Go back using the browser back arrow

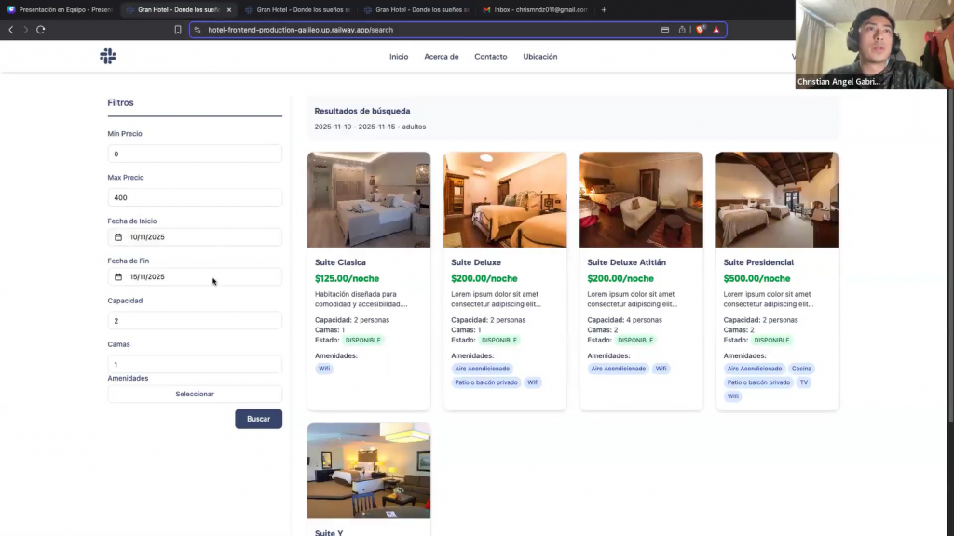click(x=11, y=30)
